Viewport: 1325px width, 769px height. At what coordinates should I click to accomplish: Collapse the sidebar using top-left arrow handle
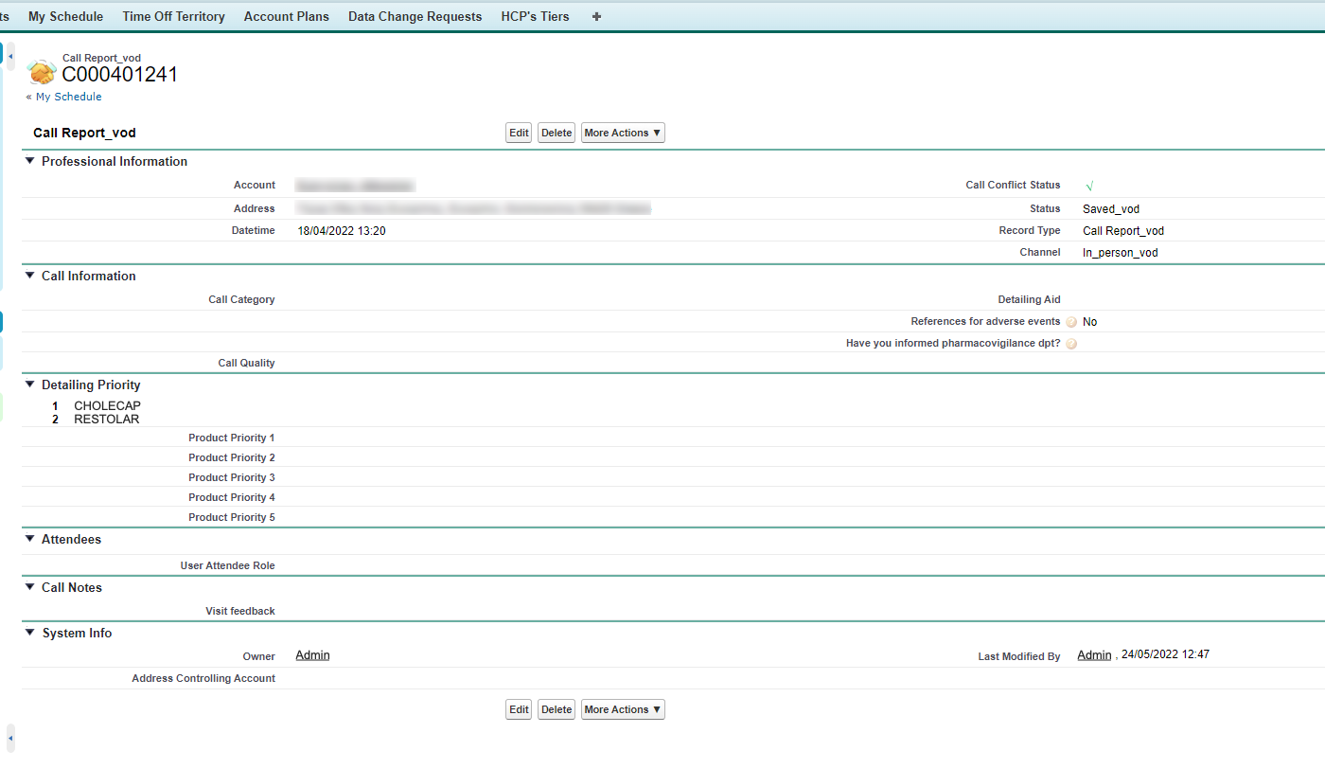pyautogui.click(x=10, y=57)
